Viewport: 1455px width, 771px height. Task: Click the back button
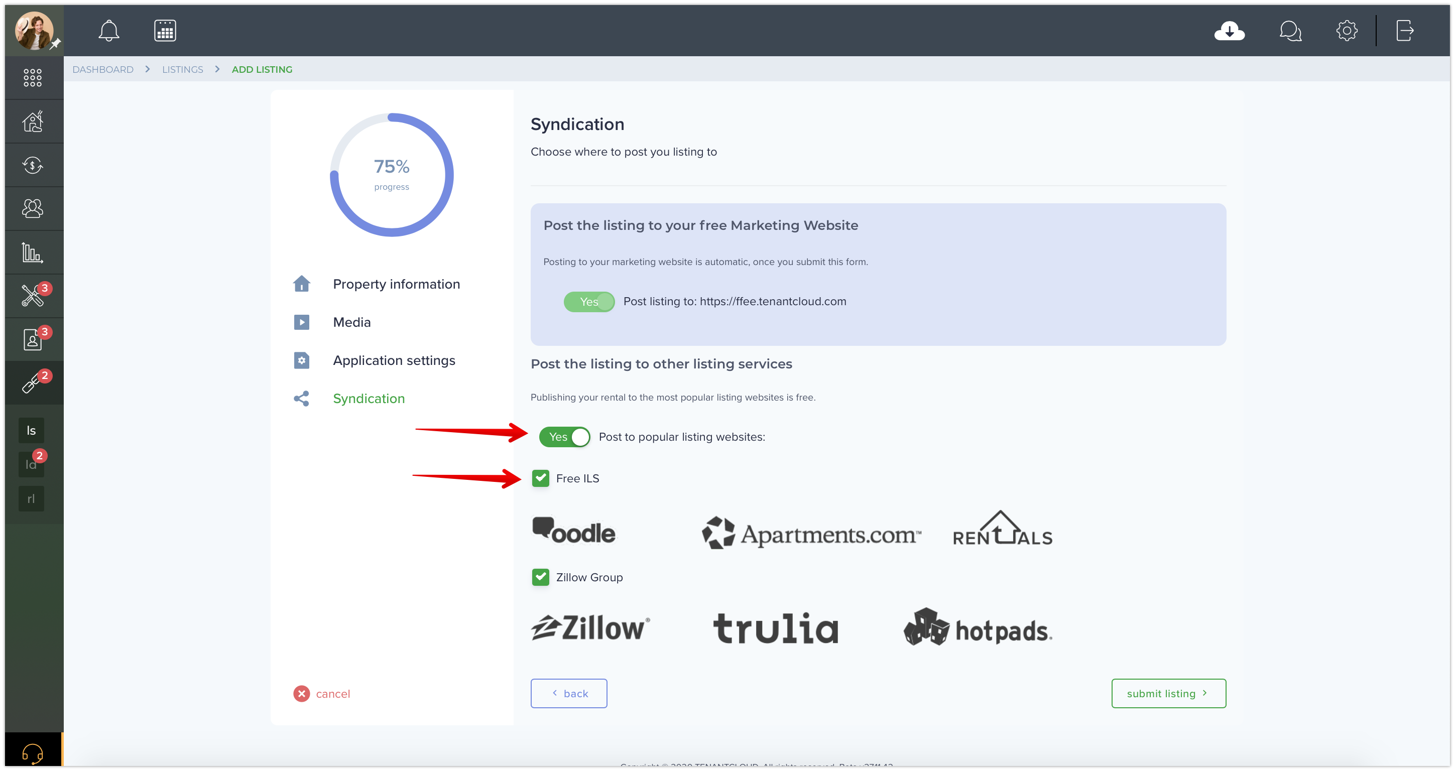(x=569, y=693)
